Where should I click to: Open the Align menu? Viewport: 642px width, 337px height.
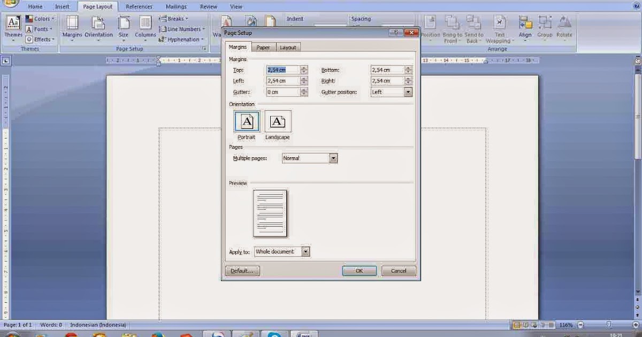[525, 28]
